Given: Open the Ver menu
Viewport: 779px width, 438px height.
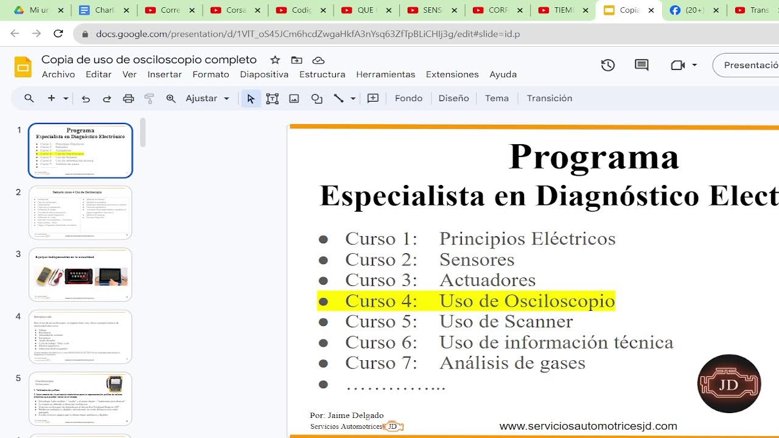Looking at the screenshot, I should click(130, 74).
